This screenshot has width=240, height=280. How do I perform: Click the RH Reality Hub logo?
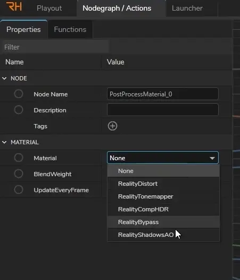14,6
